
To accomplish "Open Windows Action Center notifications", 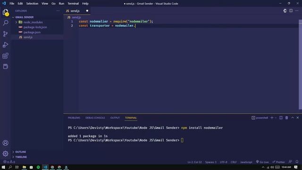I will [296, 167].
